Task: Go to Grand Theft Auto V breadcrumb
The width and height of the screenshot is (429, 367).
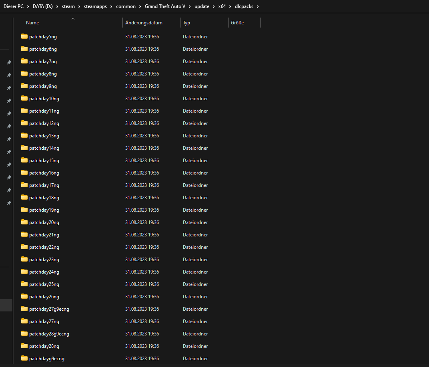Action: [x=165, y=6]
